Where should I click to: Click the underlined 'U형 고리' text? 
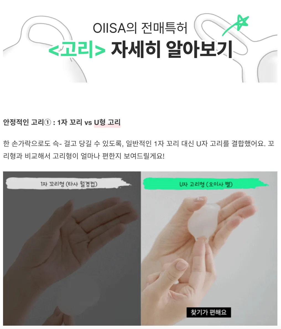[x=107, y=122]
